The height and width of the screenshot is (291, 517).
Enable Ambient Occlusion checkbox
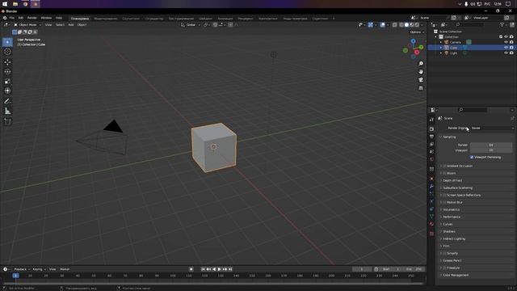(444, 166)
